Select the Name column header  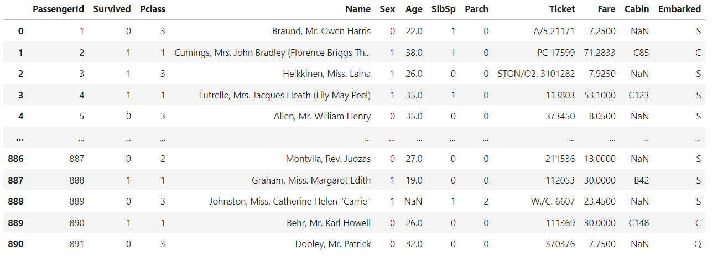point(358,9)
